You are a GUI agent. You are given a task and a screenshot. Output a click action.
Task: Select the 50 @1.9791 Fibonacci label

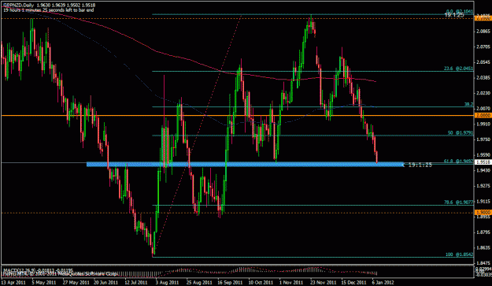pos(461,133)
